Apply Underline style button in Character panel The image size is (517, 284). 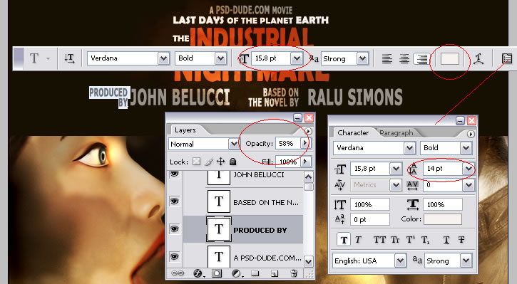[x=446, y=240]
